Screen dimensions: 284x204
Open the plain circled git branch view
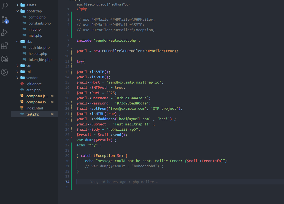4,72
